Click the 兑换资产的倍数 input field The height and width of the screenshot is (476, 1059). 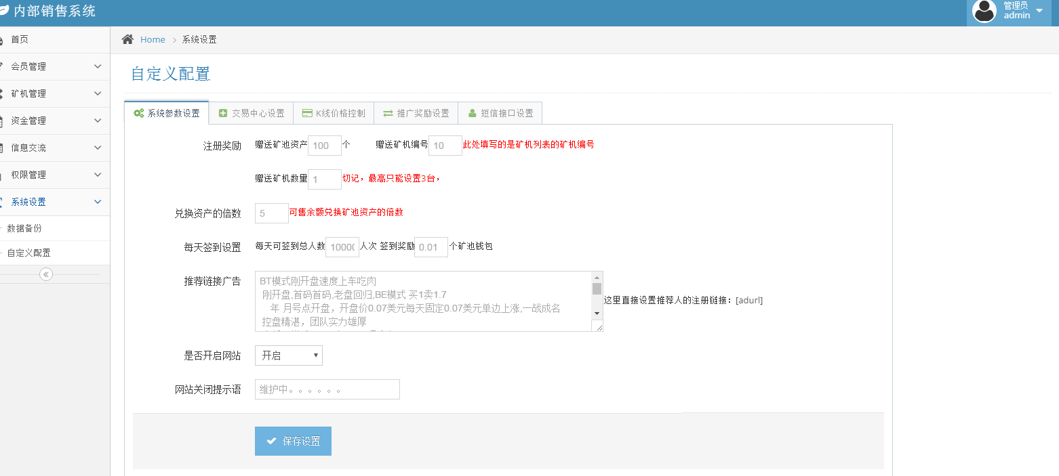pos(272,213)
